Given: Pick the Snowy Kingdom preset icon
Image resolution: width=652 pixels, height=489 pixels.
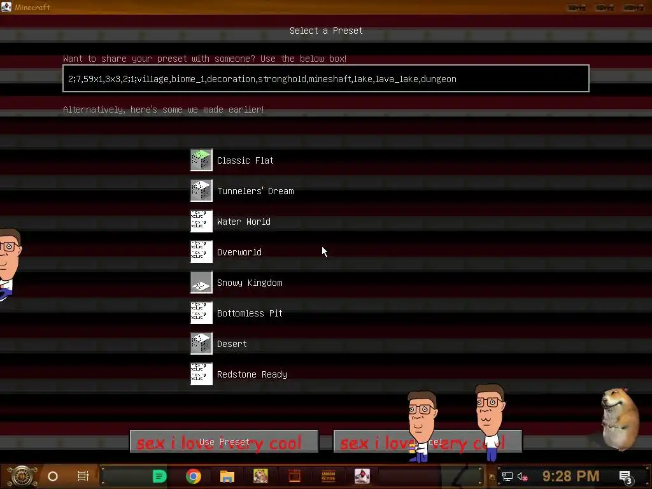Looking at the screenshot, I should coord(201,282).
